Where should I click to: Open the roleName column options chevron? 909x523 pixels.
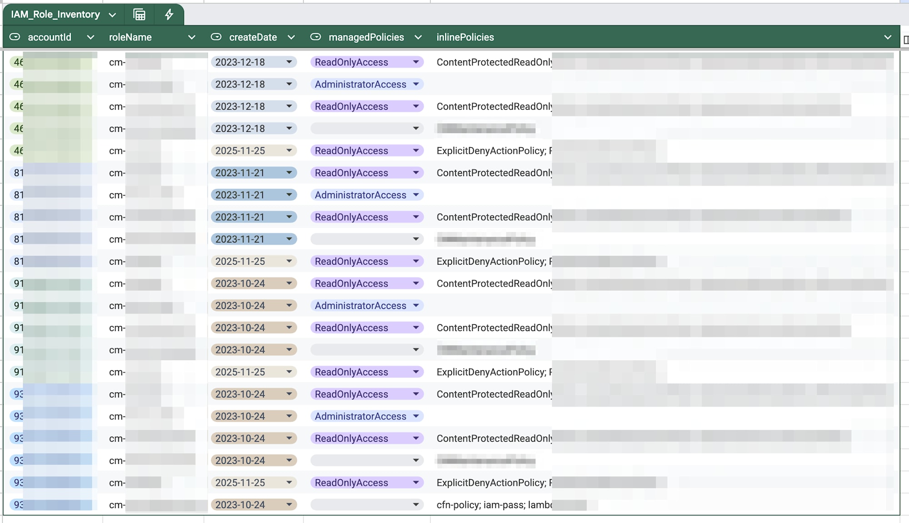(191, 37)
